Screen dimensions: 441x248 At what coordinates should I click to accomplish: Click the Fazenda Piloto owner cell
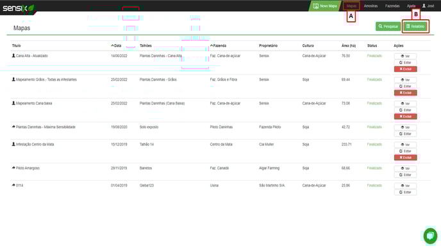tap(270, 127)
